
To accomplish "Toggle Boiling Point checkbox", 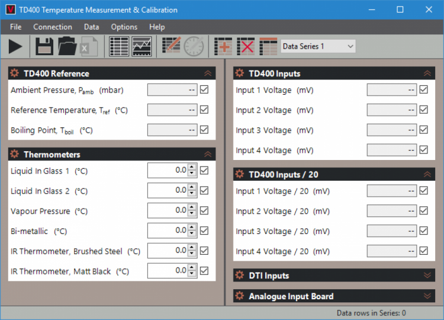I will (204, 130).
